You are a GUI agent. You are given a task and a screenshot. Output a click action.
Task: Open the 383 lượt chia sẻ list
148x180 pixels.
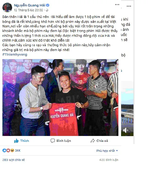(13, 160)
